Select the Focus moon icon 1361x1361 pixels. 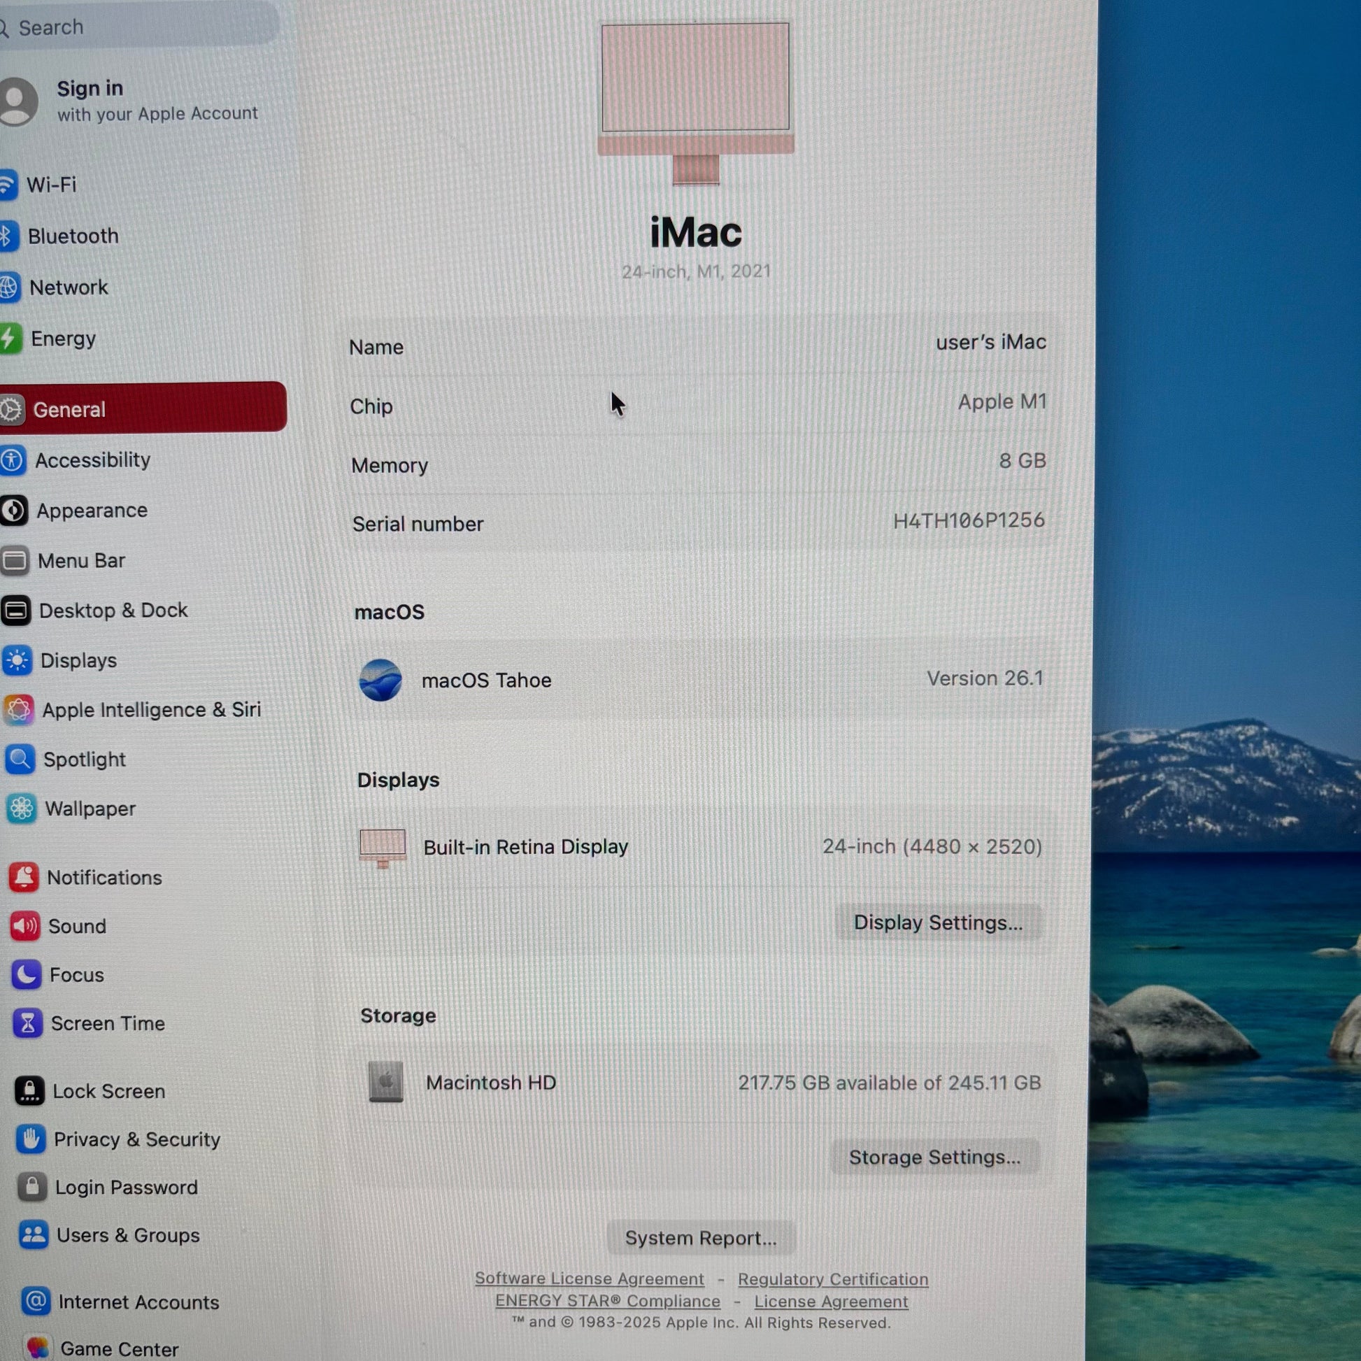click(27, 975)
